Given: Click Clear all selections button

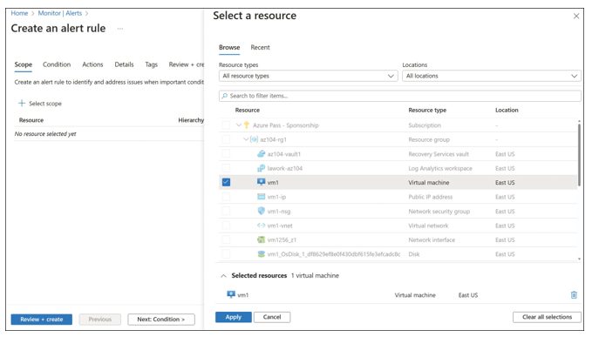Looking at the screenshot, I should (547, 317).
